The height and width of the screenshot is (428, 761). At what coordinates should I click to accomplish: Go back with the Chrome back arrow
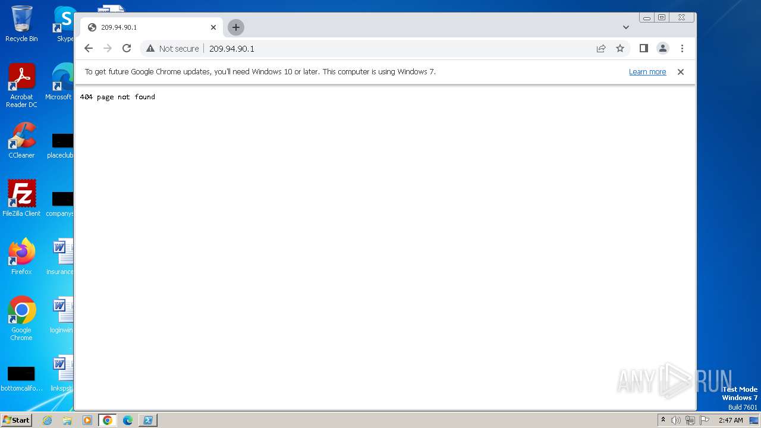(89, 49)
